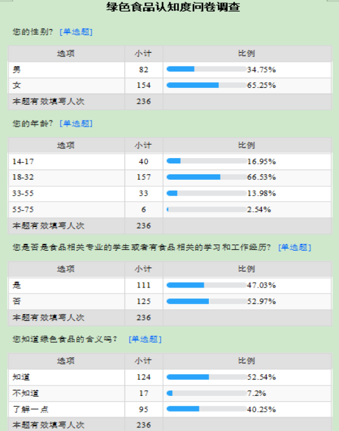The image size is (339, 431).
Task: Click the 本题有效填写人次 row in gender table
Action: pyautogui.click(x=170, y=102)
